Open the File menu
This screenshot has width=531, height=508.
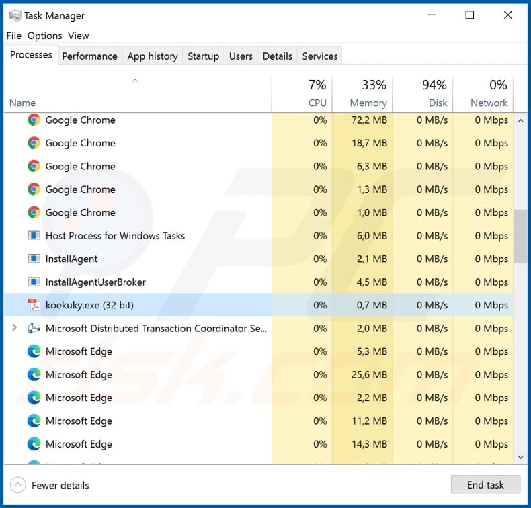(x=14, y=36)
